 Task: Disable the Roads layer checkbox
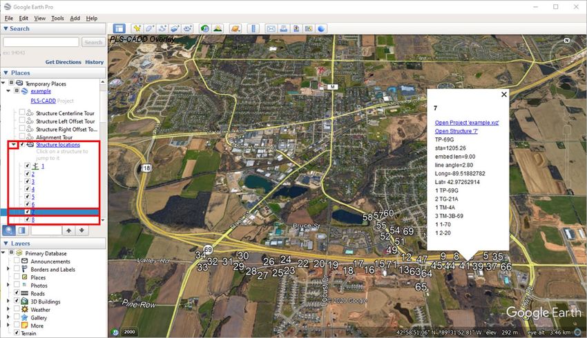click(17, 292)
